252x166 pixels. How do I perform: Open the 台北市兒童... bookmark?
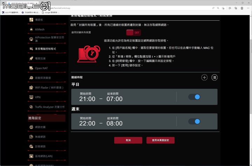10,12
